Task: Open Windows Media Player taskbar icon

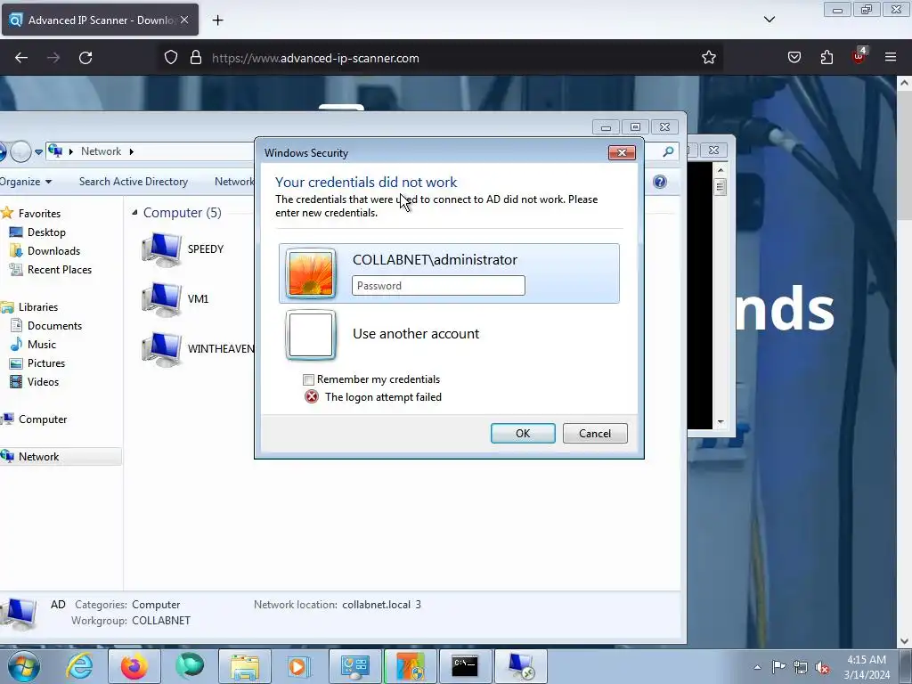Action: (298, 666)
